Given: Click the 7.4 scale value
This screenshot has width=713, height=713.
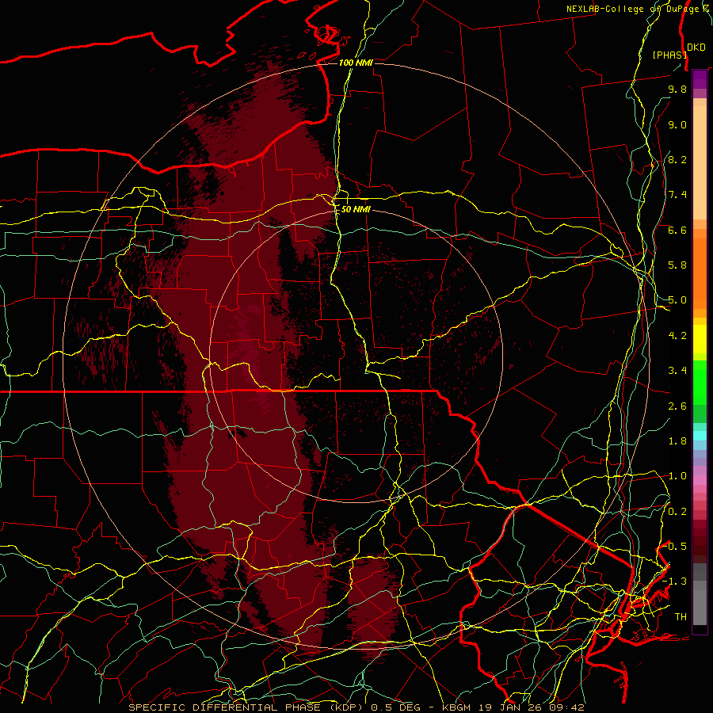Looking at the screenshot, I should pos(677,195).
